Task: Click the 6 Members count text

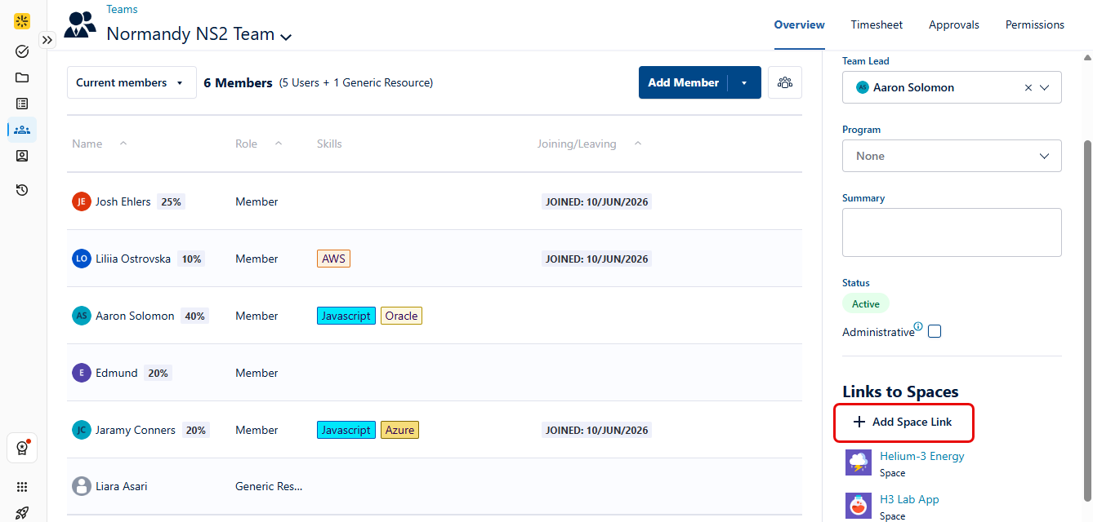Action: [x=238, y=82]
